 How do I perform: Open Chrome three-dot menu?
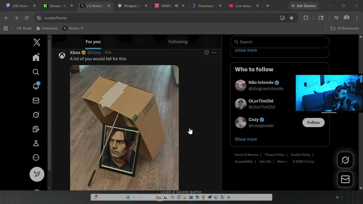tap(356, 18)
